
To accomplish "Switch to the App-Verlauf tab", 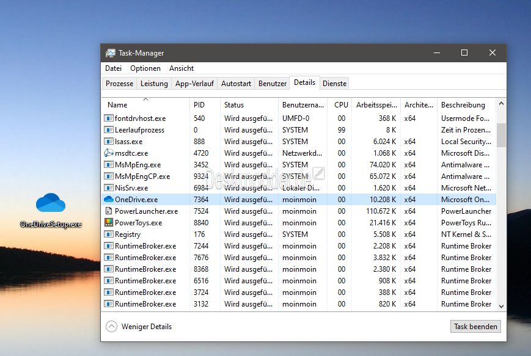I will pos(194,84).
